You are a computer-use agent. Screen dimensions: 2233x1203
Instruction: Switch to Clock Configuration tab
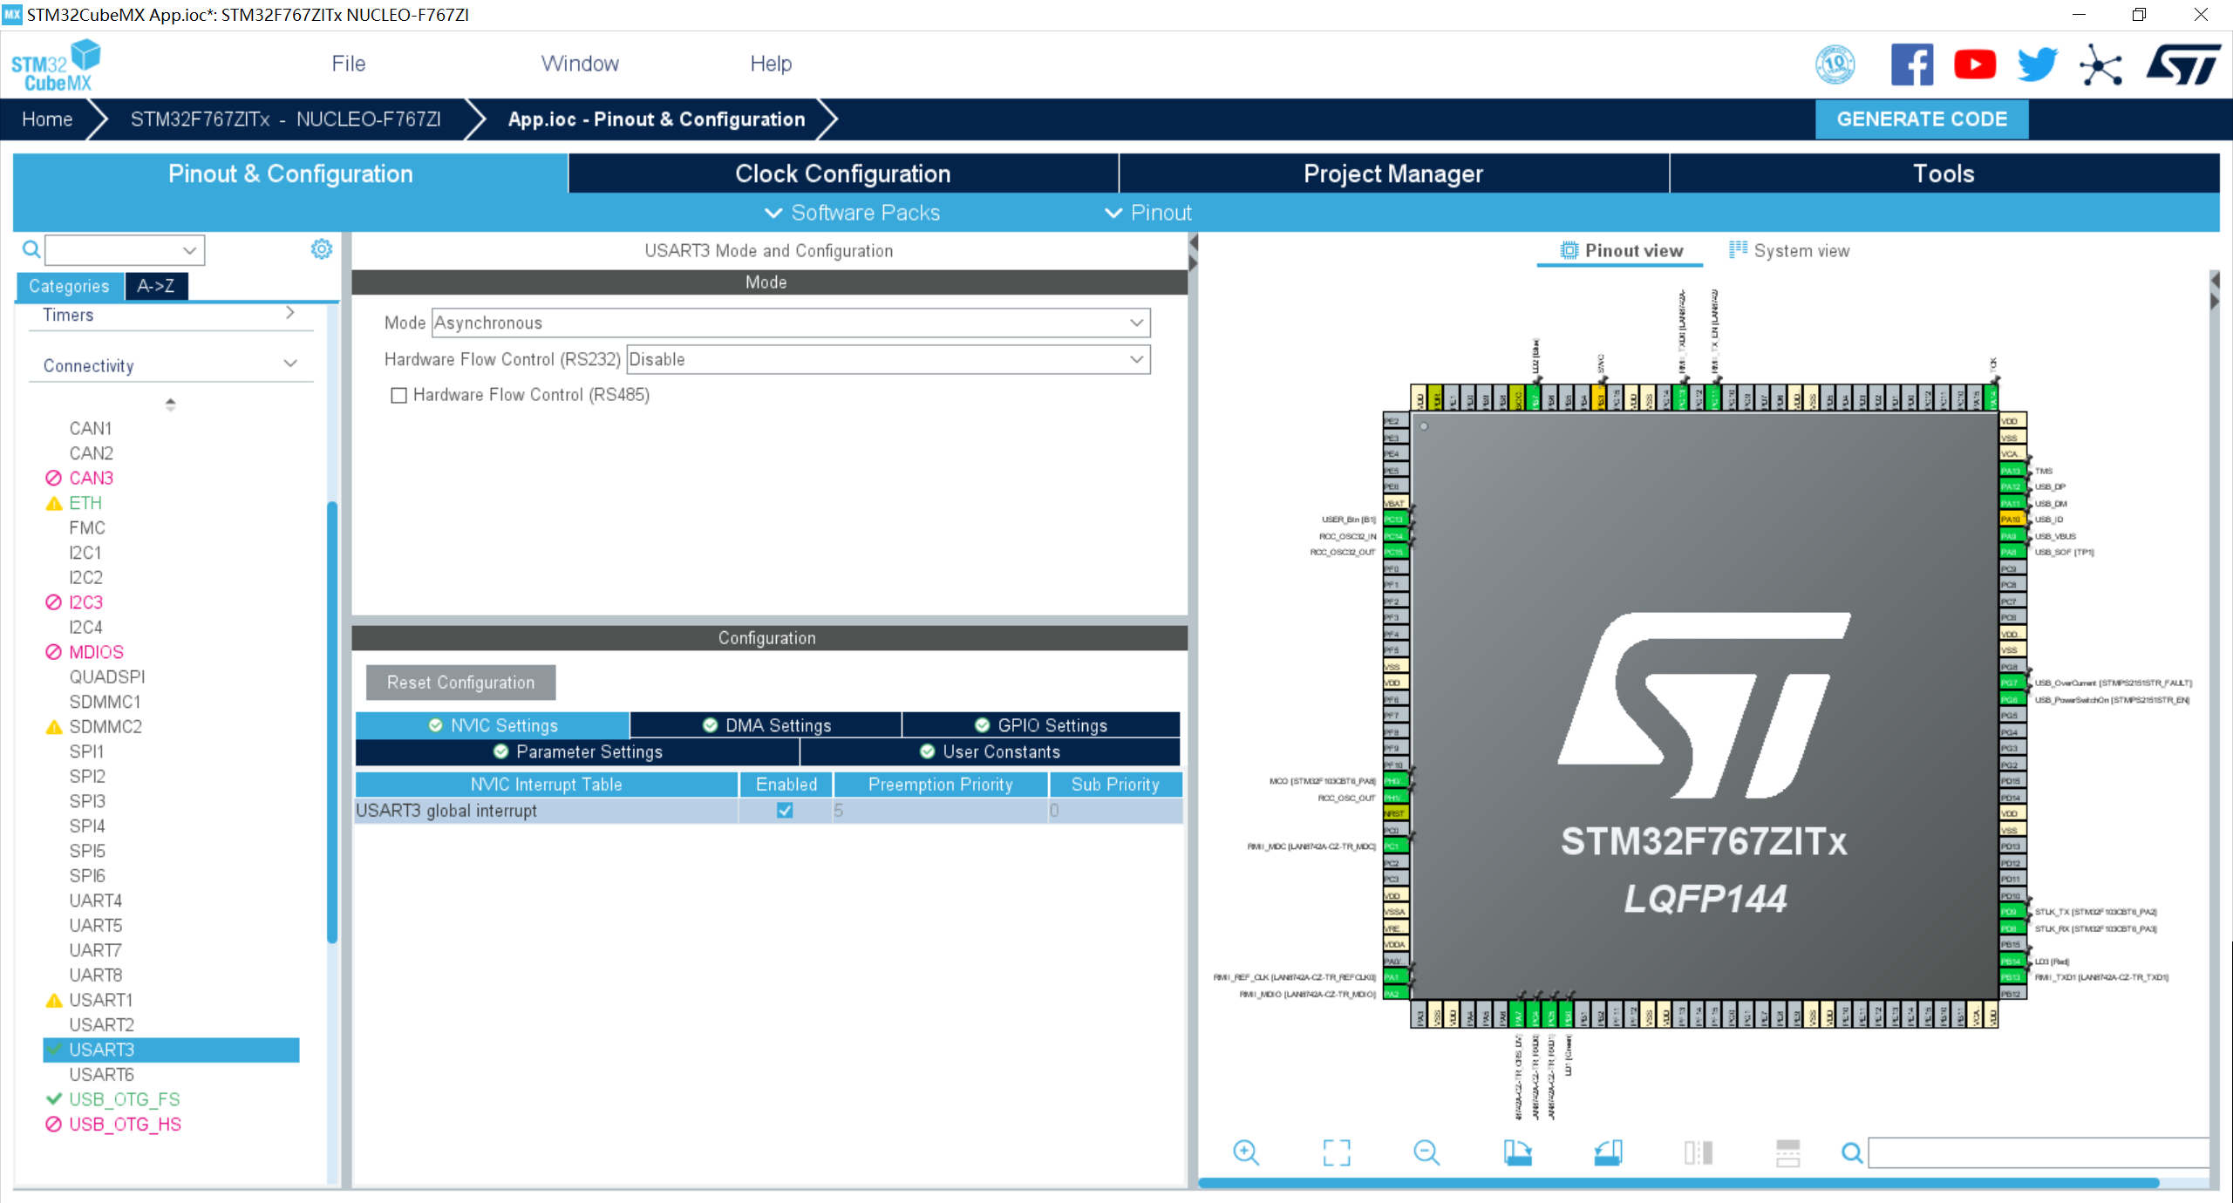pos(843,173)
